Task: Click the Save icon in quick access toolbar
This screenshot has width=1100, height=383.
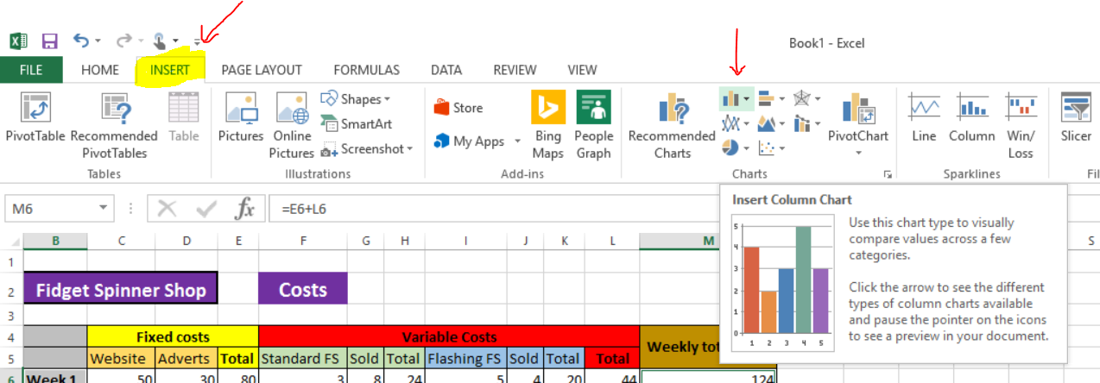Action: click(49, 41)
